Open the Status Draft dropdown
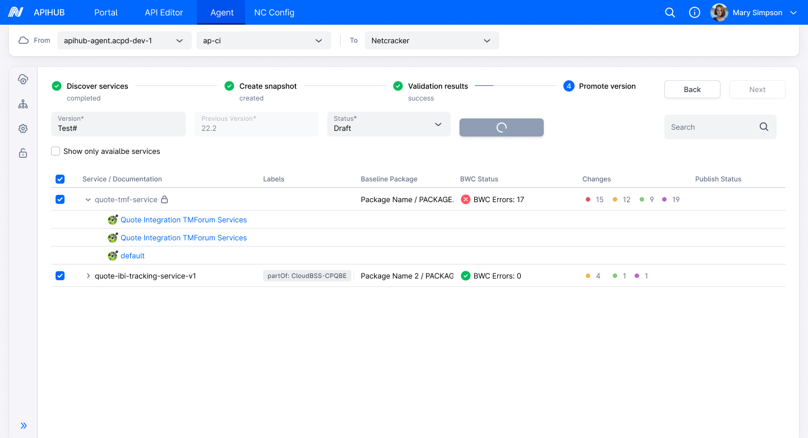 coord(389,124)
